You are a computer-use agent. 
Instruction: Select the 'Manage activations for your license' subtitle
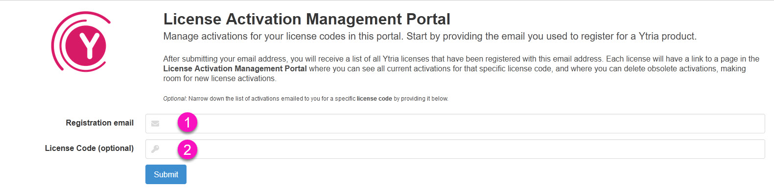tap(430, 37)
